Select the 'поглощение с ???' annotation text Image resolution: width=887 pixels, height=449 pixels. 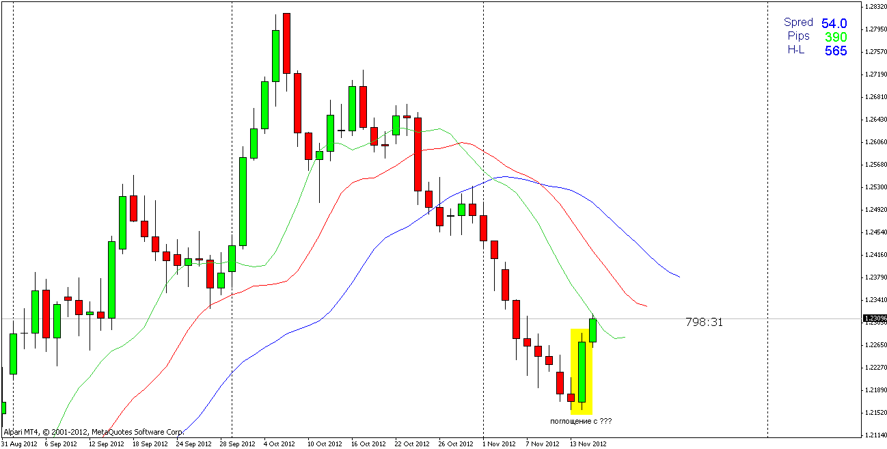[581, 421]
